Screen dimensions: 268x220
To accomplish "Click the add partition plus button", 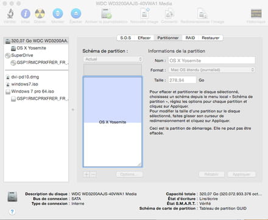I will click(x=86, y=174).
